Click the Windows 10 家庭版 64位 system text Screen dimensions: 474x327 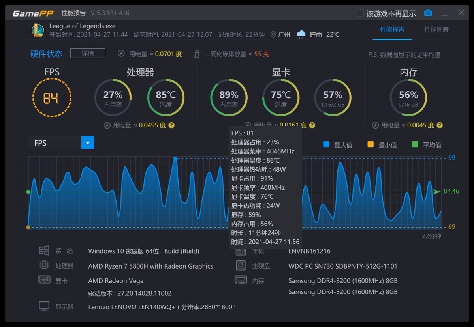[144, 251]
